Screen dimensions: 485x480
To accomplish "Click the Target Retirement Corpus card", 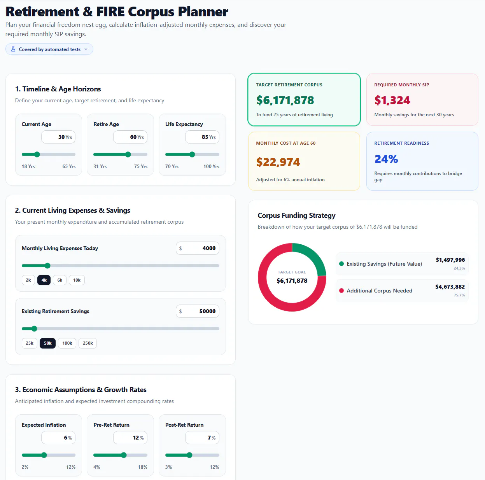I will click(x=304, y=100).
